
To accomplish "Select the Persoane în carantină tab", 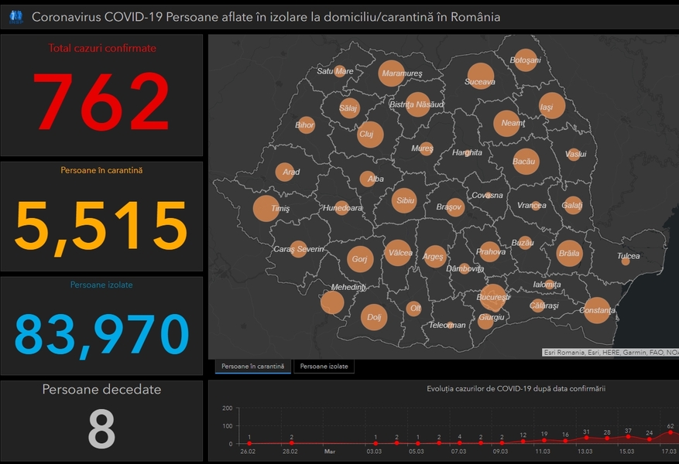I will tap(253, 366).
